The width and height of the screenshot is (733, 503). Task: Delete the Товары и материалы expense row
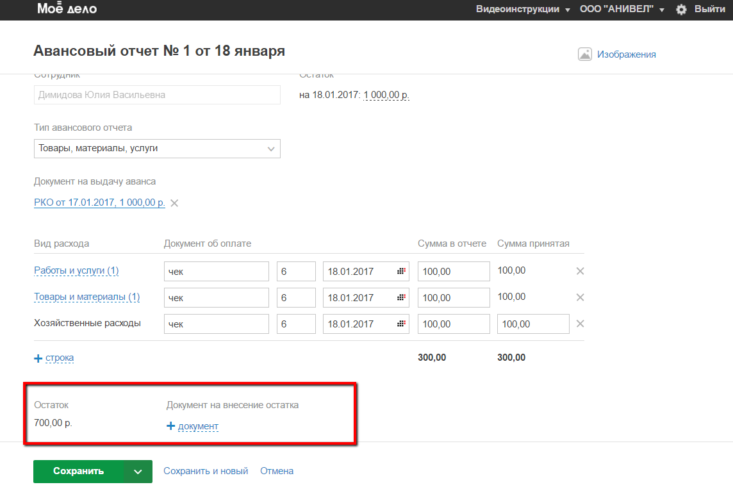[x=580, y=297]
